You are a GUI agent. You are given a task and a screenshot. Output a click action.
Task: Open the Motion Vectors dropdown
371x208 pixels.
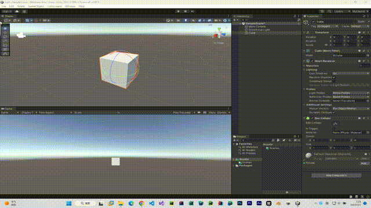click(x=351, y=109)
